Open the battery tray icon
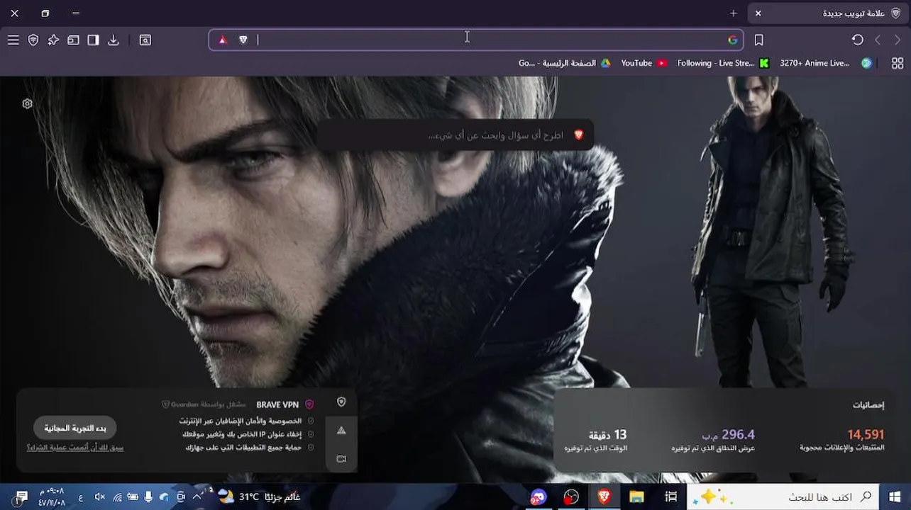 [x=133, y=497]
